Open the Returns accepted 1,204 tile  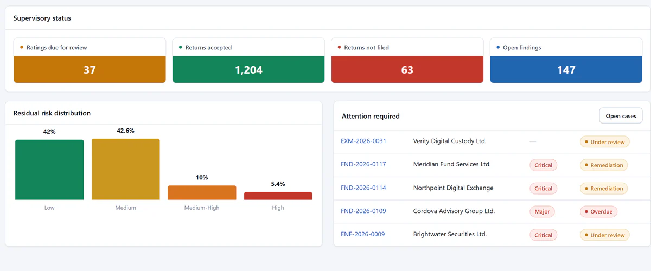(248, 60)
